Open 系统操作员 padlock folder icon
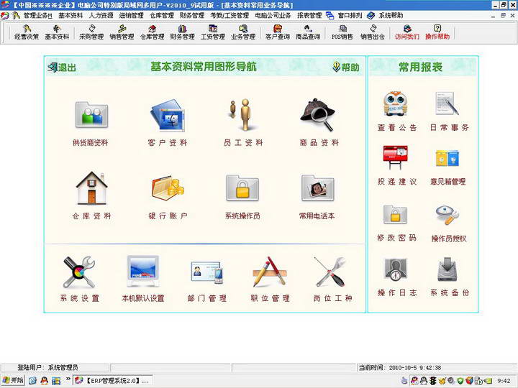 coord(242,188)
